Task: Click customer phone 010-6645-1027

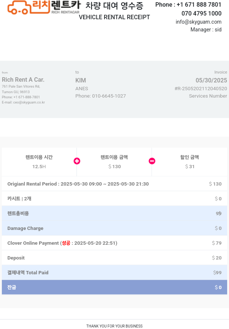Action: coord(109,96)
